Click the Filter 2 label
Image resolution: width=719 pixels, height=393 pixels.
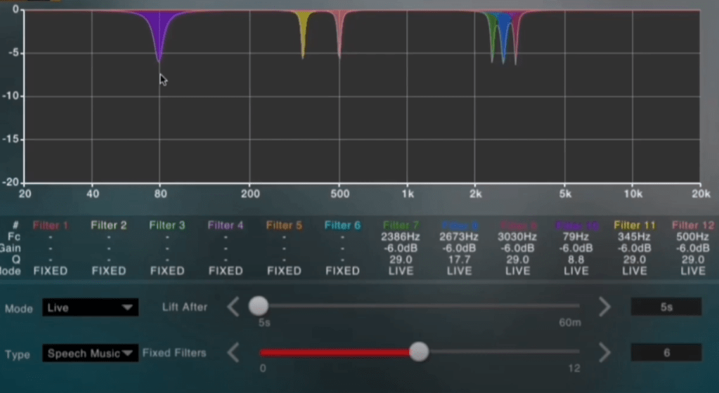coord(108,225)
